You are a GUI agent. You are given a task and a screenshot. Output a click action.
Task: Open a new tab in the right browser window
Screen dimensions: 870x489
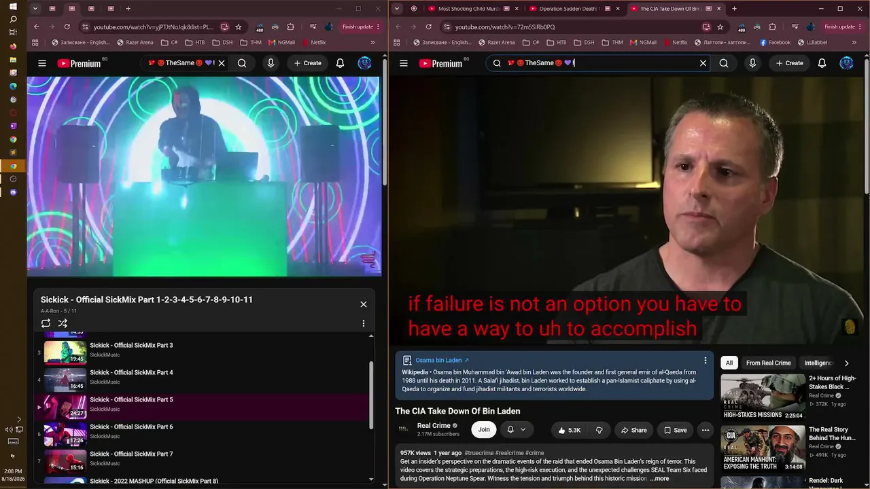(x=734, y=9)
